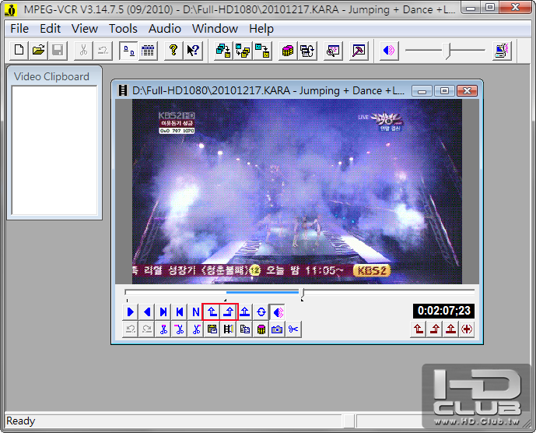Open the Help menu
Screen dimensions: 536x433
point(261,29)
